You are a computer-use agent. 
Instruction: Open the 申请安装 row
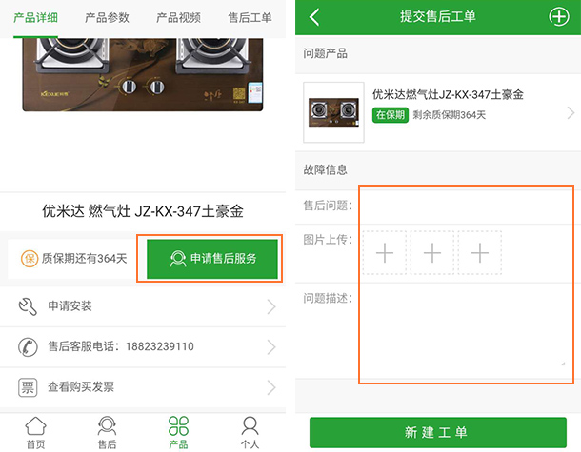pyautogui.click(x=143, y=306)
